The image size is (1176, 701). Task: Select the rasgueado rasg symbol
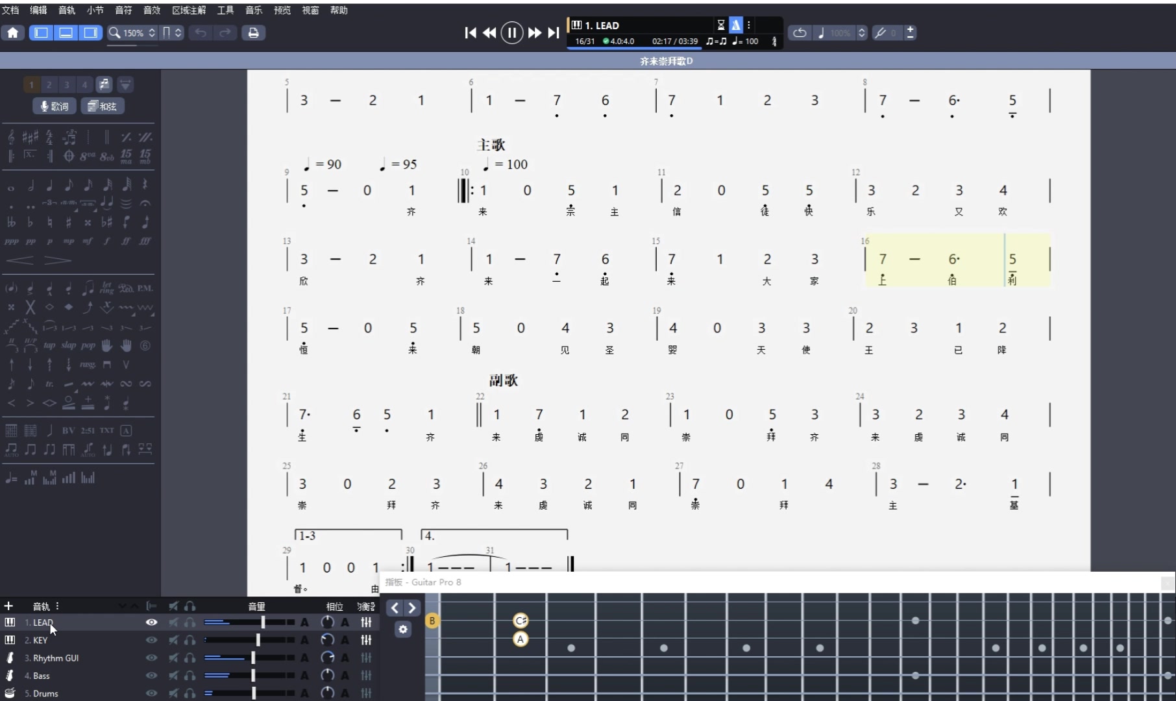click(88, 364)
